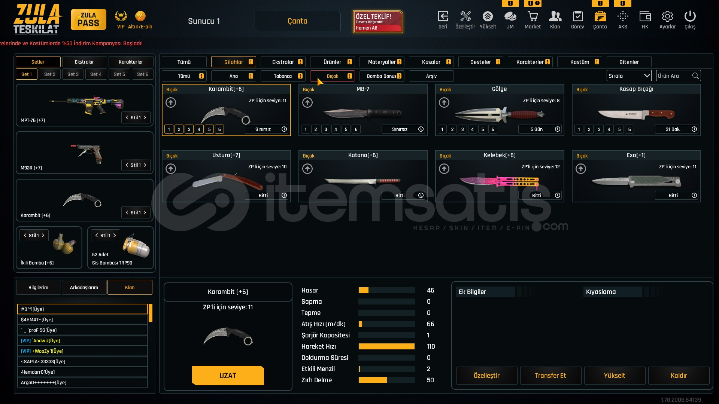Viewport: 719px width, 404px height.
Task: Open the Sırala sort dropdown
Action: (629, 76)
